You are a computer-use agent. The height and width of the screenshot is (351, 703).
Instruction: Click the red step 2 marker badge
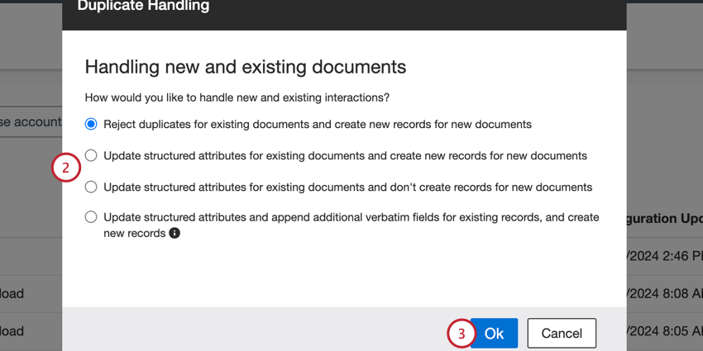66,168
